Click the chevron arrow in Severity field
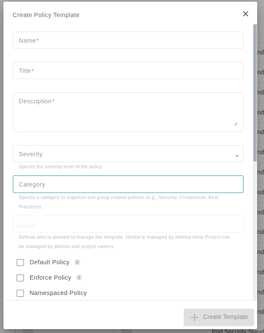 pyautogui.click(x=237, y=156)
